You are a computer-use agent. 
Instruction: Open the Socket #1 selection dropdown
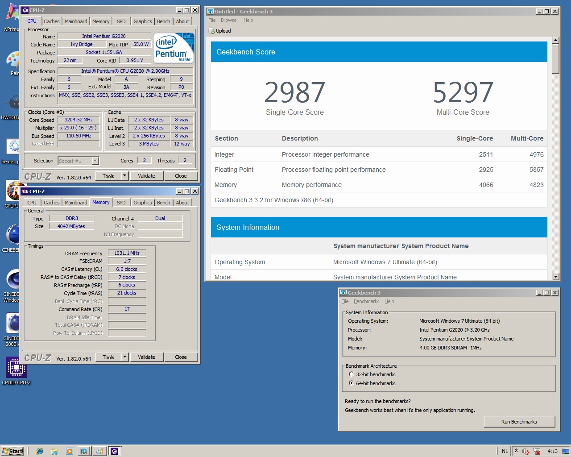point(95,161)
